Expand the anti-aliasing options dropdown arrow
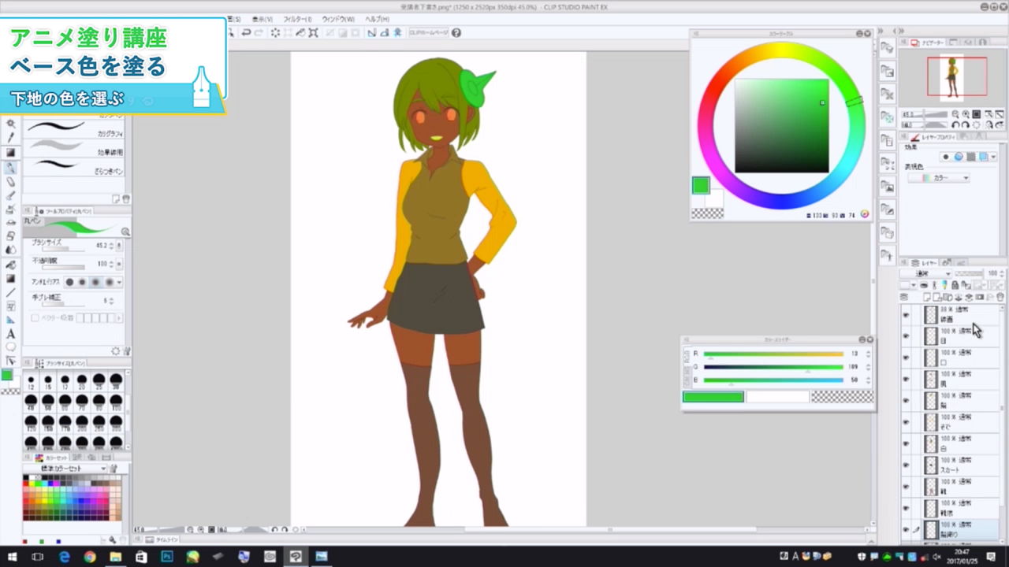This screenshot has height=567, width=1009. tap(119, 282)
